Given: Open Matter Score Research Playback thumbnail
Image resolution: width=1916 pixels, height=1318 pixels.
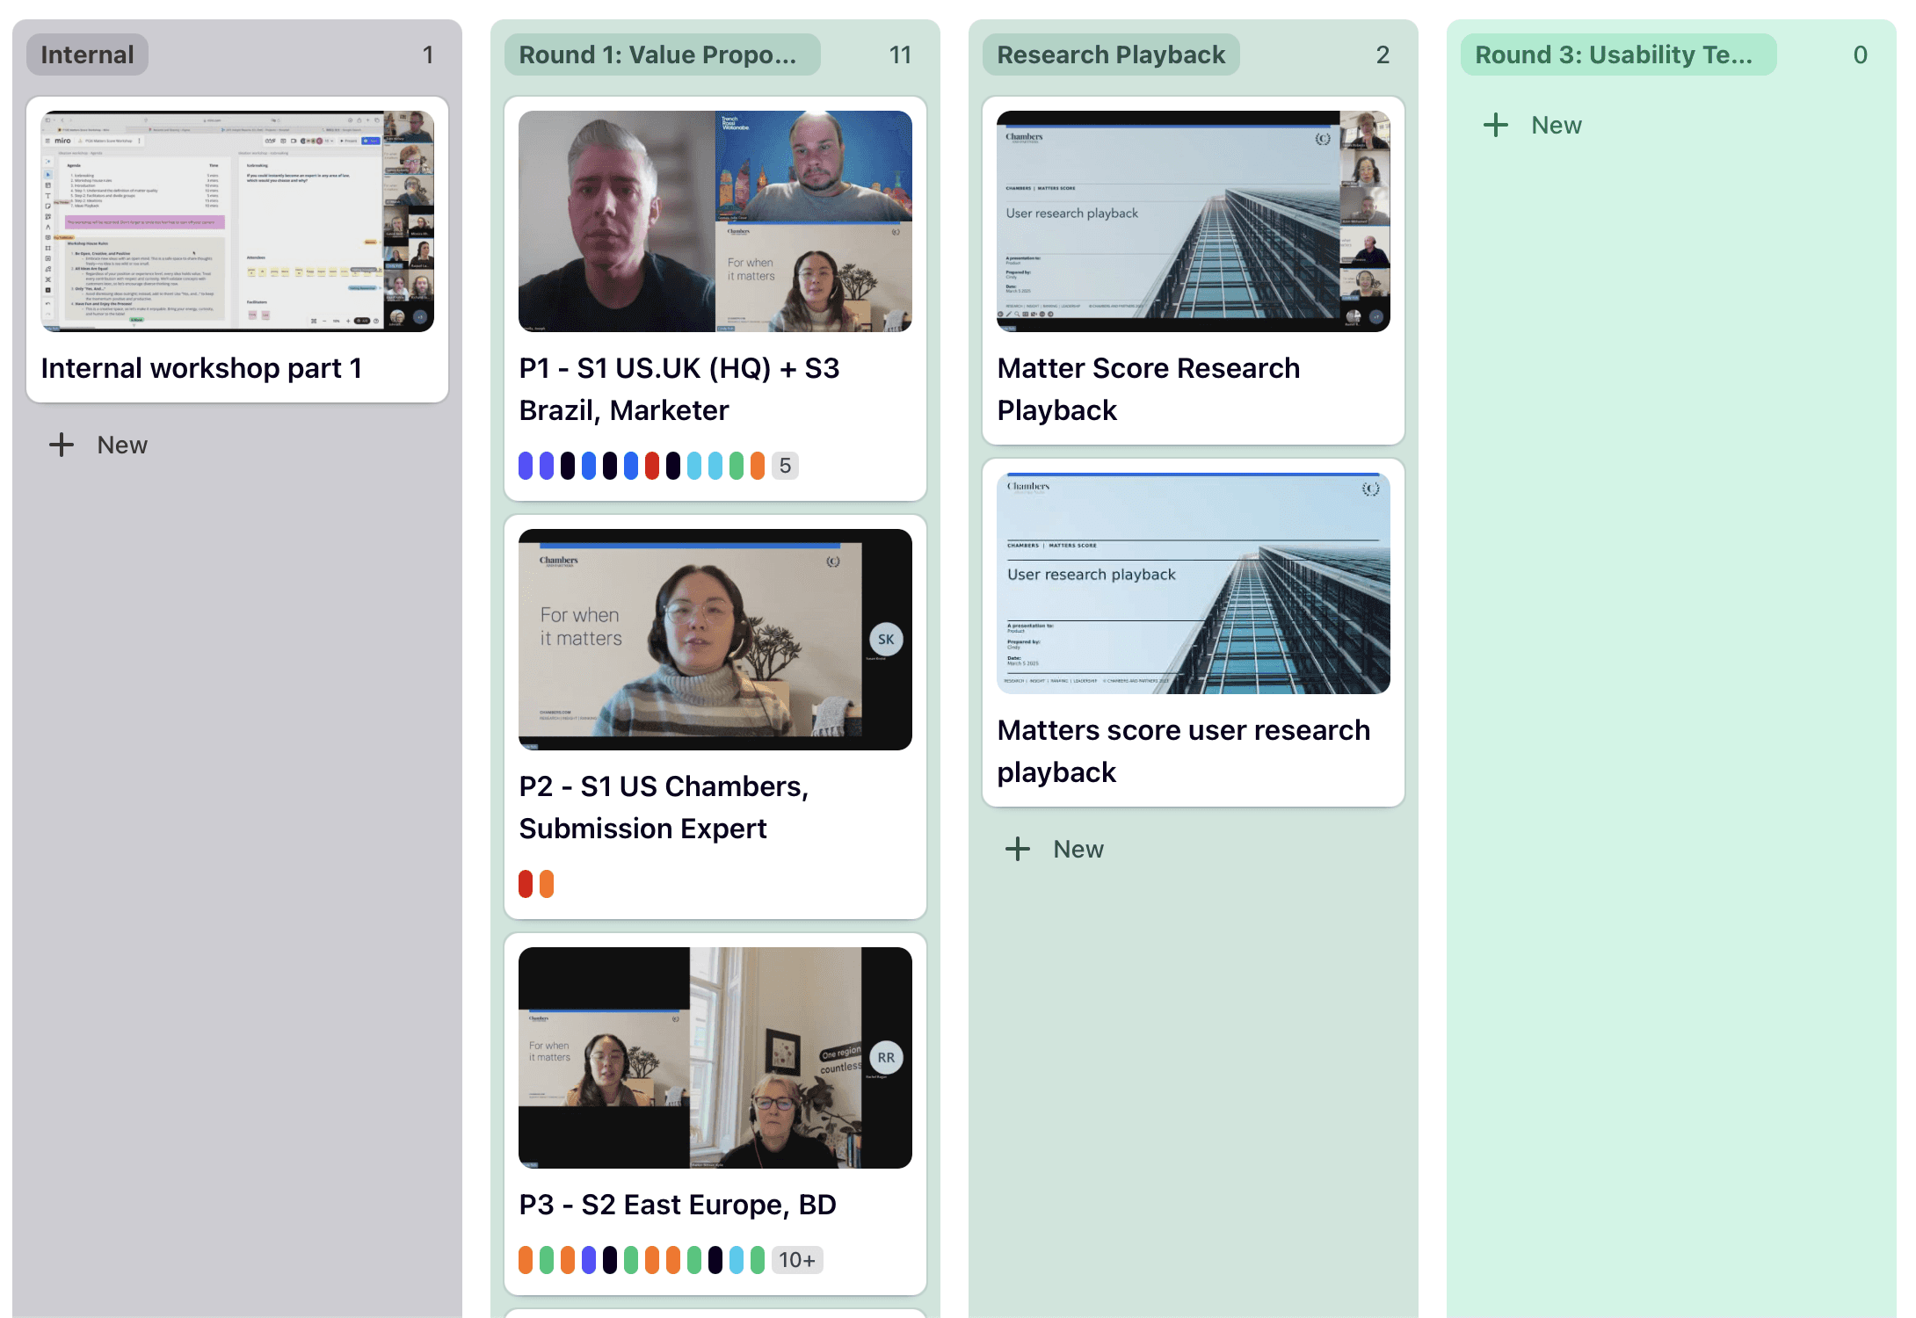Looking at the screenshot, I should coord(1193,221).
